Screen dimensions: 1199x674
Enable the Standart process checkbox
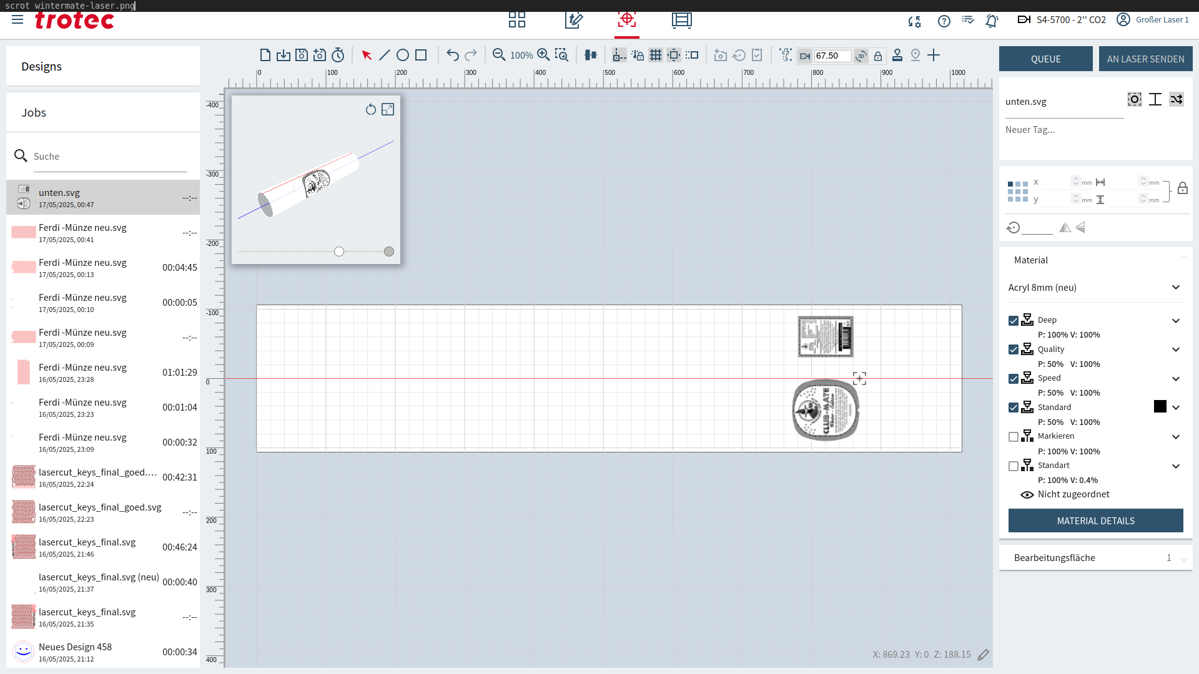1014,466
